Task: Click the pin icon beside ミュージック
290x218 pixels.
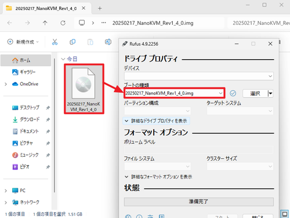Action: [x=48, y=155]
